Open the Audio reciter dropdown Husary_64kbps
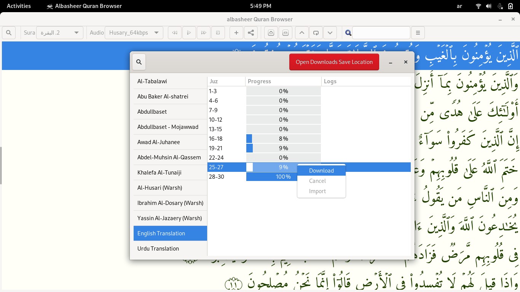 coord(134,33)
